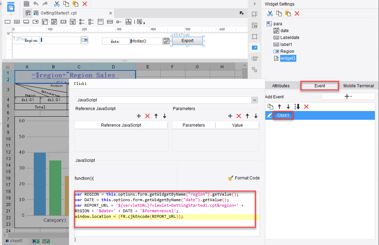Select the tree widget icon in the widget toolbar
The width and height of the screenshot is (379, 245).
click(x=128, y=21)
